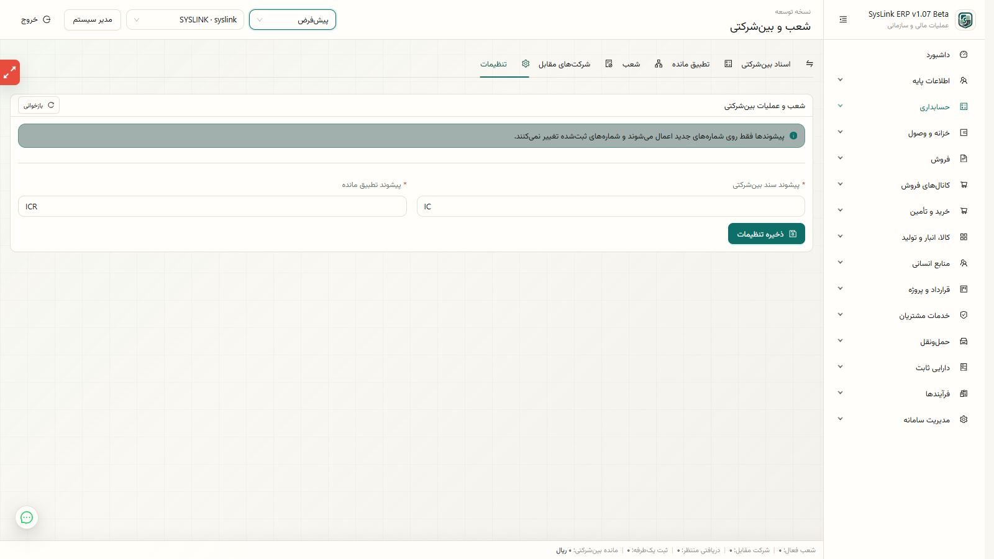This screenshot has width=994, height=559.
Task: Click the شعب فعال status bar entry
Action: [797, 550]
